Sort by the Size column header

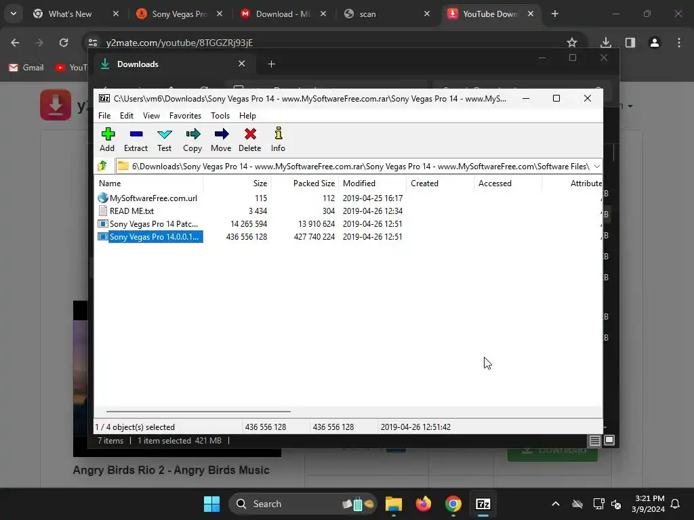(237, 183)
